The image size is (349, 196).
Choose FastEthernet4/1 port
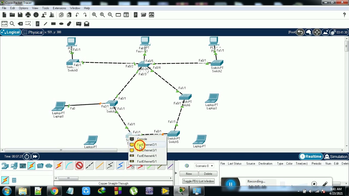pos(147,156)
